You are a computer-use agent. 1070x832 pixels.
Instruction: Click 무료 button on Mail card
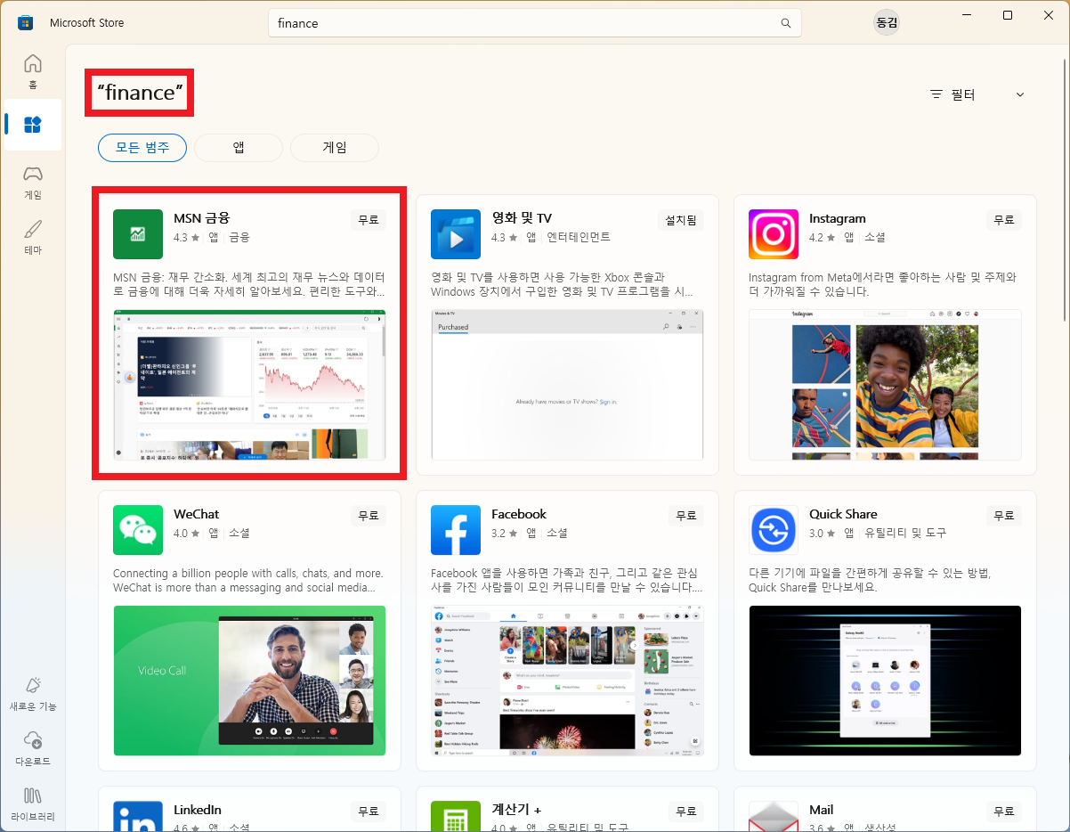coord(1004,812)
